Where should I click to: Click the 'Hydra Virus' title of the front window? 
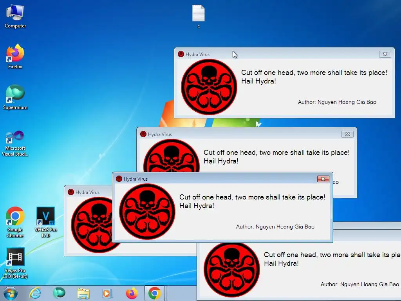(x=135, y=179)
